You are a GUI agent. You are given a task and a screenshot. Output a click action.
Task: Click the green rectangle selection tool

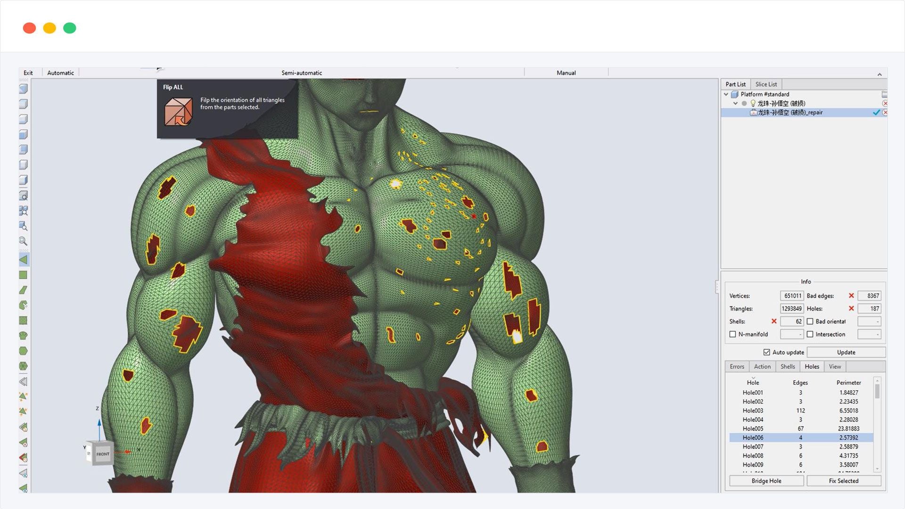point(23,275)
